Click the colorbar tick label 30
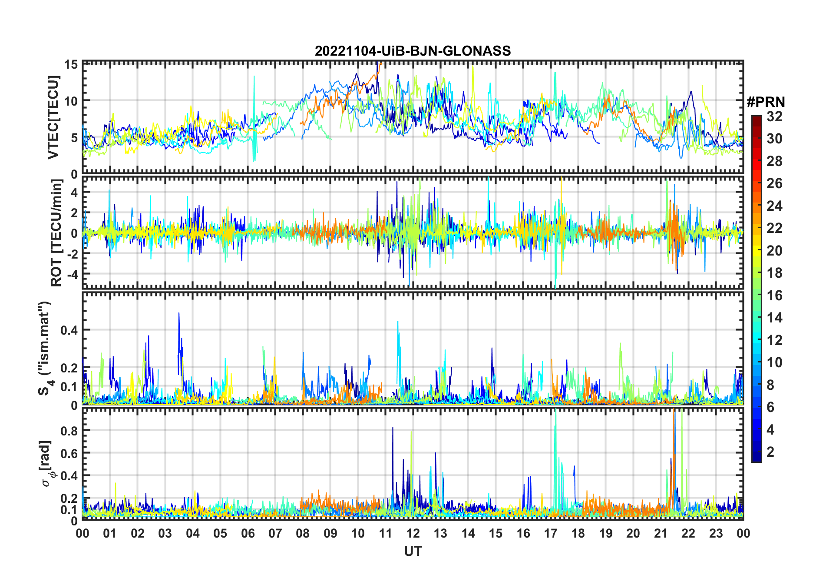The height and width of the screenshot is (578, 826). [x=774, y=139]
